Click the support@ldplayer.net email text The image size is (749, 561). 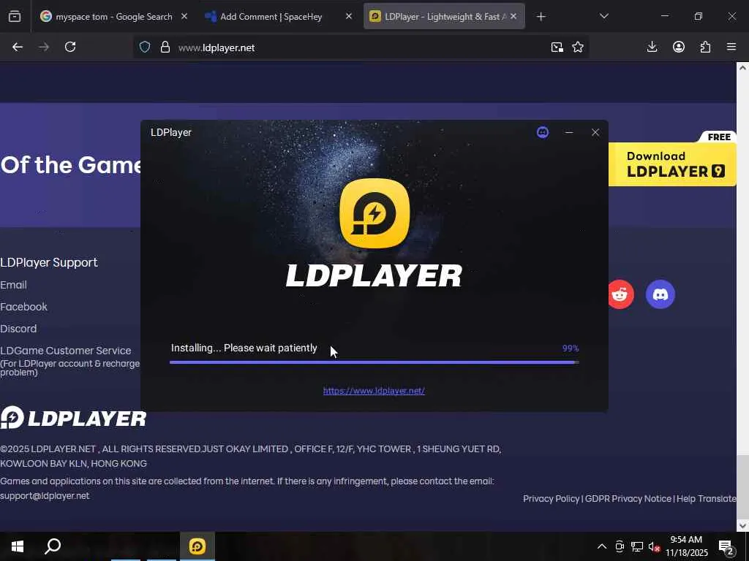pyautogui.click(x=45, y=496)
